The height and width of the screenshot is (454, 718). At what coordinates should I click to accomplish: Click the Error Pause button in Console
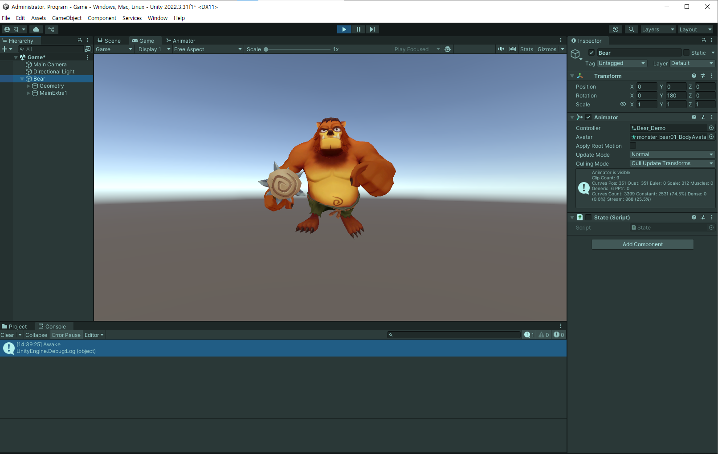point(66,335)
